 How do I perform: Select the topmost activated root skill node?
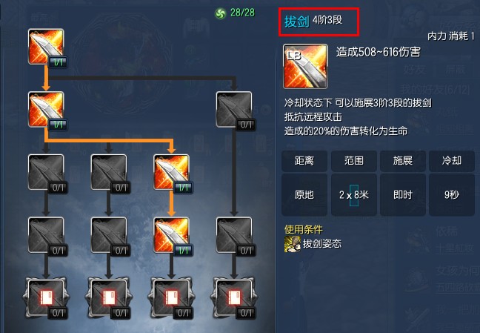pyautogui.click(x=46, y=47)
